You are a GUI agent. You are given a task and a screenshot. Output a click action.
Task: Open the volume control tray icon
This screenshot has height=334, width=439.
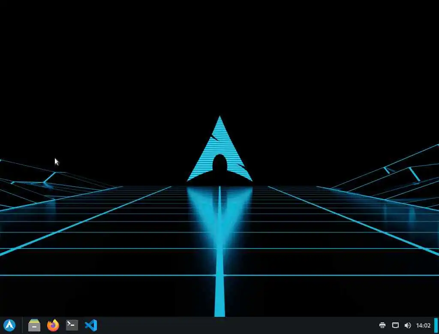pos(408,325)
